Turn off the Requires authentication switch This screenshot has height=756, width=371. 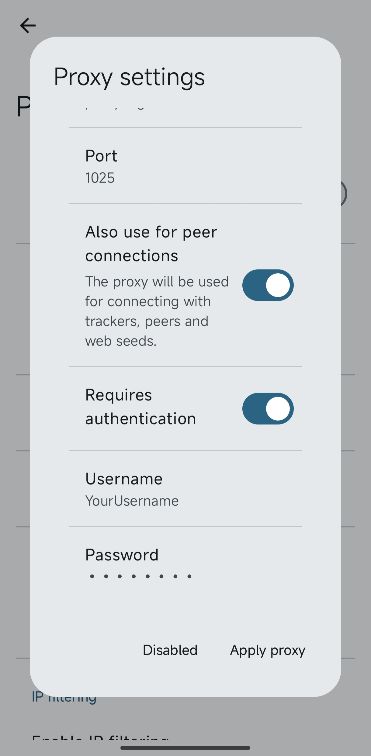click(x=268, y=409)
